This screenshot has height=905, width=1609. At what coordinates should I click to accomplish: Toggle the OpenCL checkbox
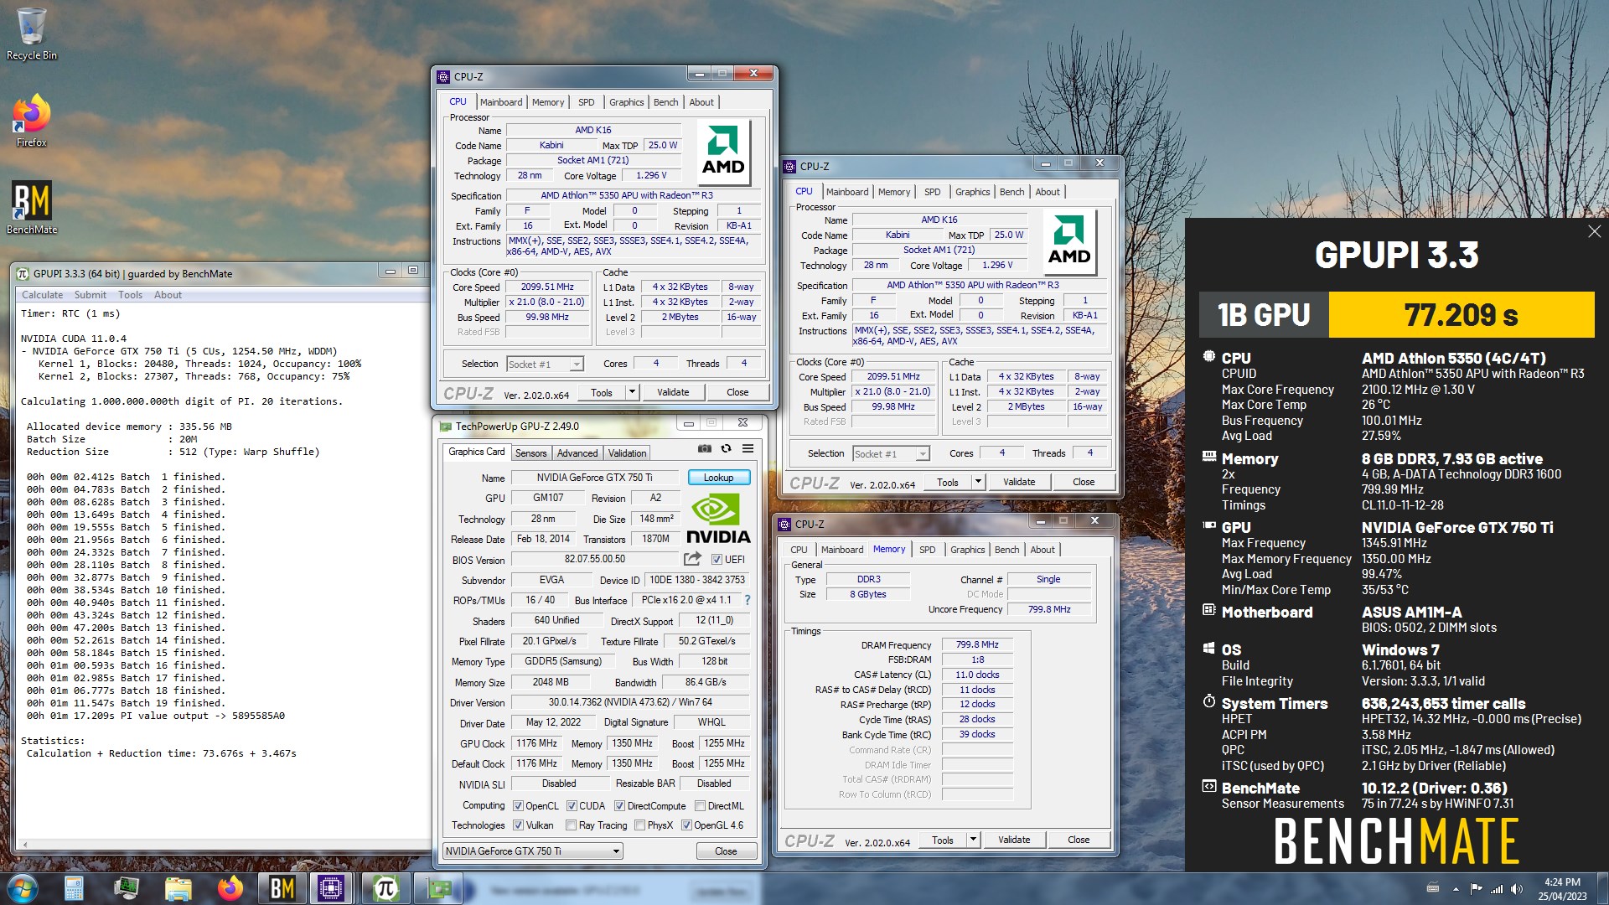[x=518, y=806]
